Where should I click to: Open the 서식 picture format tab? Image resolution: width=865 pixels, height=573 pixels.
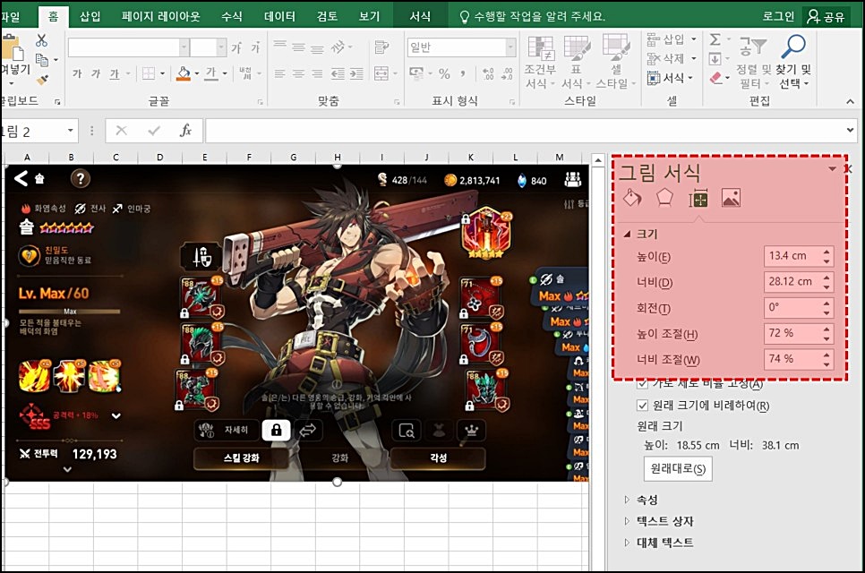[x=420, y=16]
